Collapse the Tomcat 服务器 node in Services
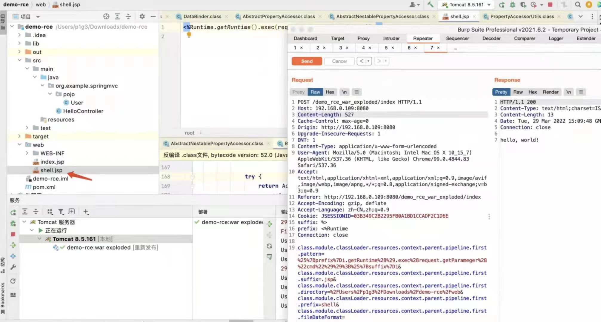The image size is (601, 322). (x=24, y=222)
